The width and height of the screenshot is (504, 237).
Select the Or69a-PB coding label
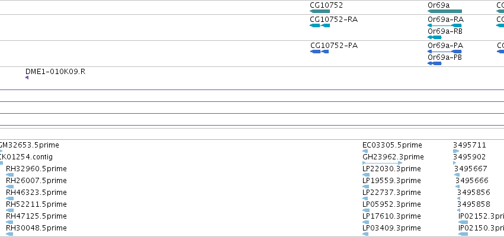[x=445, y=57]
